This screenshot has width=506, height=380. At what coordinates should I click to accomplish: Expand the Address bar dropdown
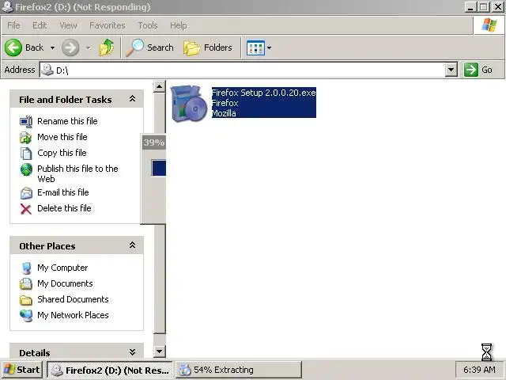[451, 70]
